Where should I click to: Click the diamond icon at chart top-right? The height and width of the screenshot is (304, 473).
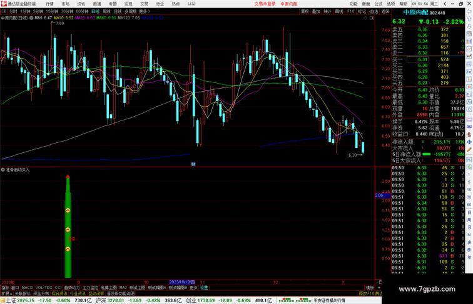tap(365, 18)
